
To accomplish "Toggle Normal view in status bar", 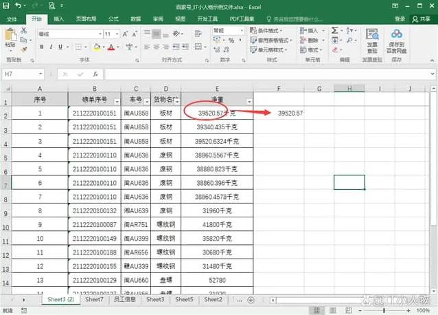I will 316,310.
